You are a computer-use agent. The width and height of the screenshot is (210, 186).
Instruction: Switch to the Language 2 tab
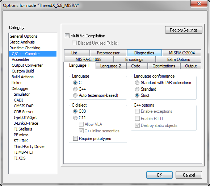pos(111,66)
